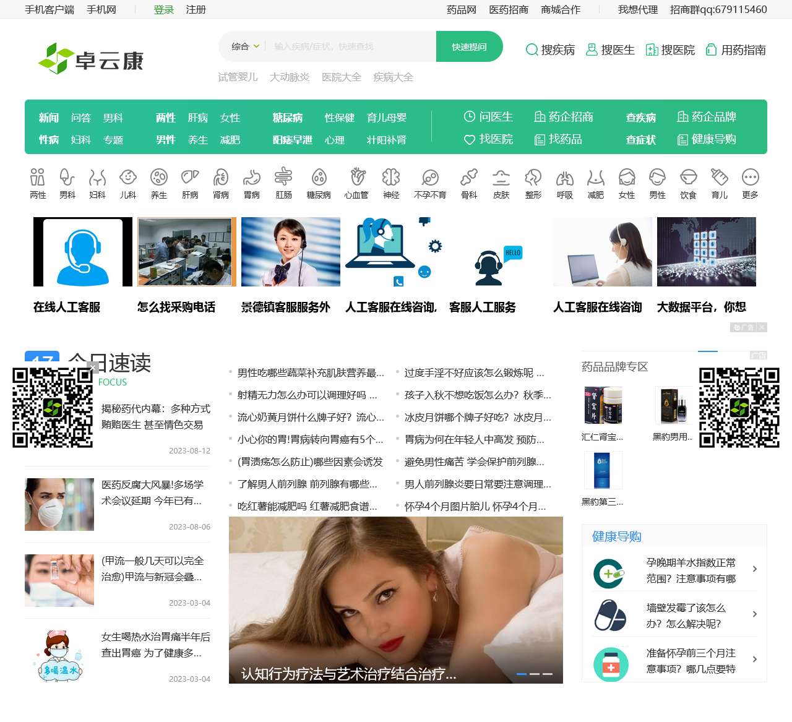Close the left floating QR code
792x722 pixels.
coord(93,367)
